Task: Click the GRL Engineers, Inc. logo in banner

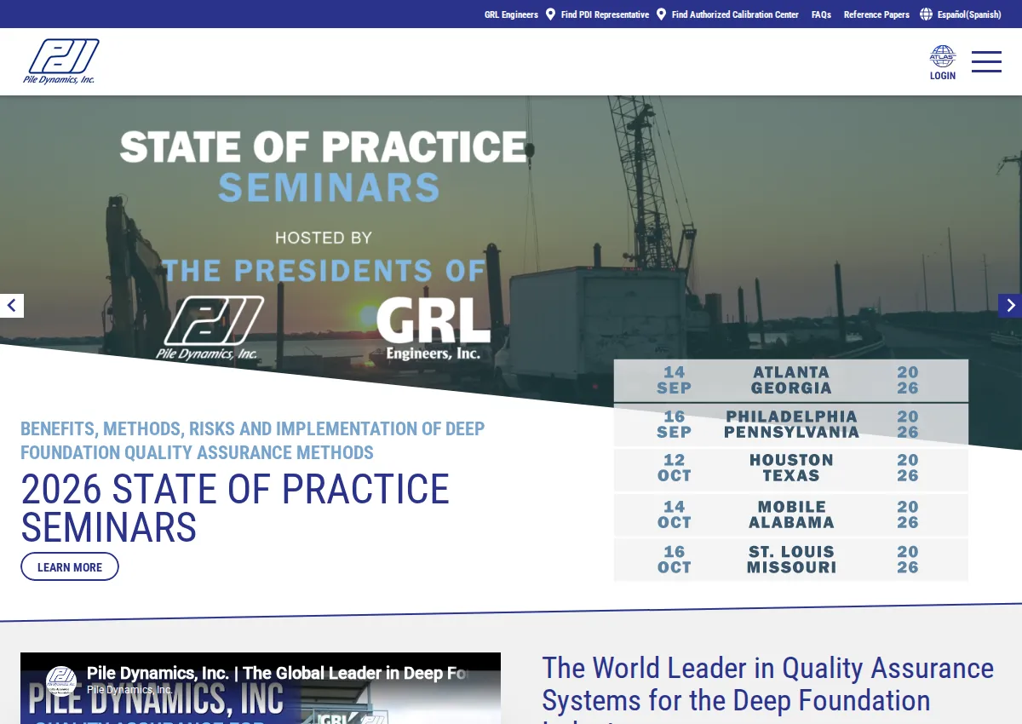Action: tap(433, 328)
